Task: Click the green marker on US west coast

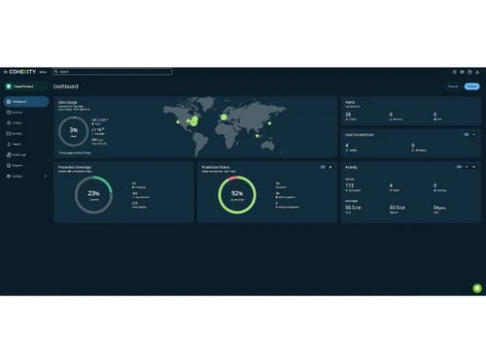Action: [178, 122]
